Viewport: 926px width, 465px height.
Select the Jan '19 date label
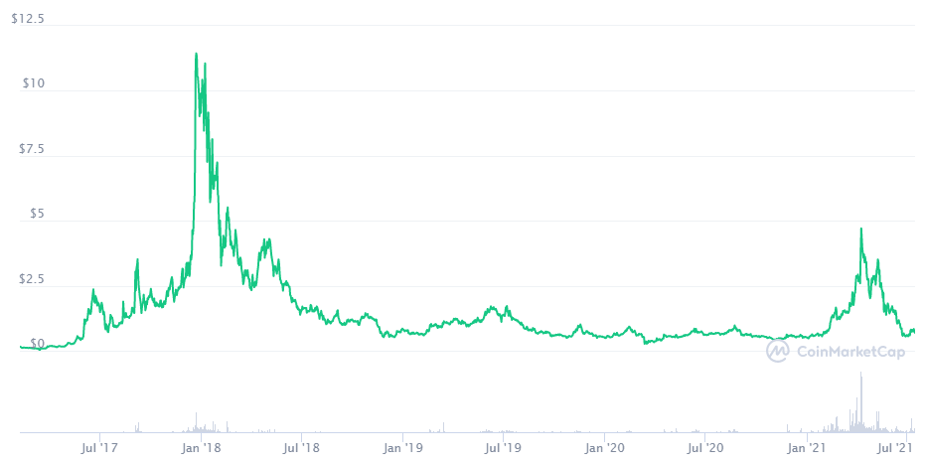pos(402,449)
